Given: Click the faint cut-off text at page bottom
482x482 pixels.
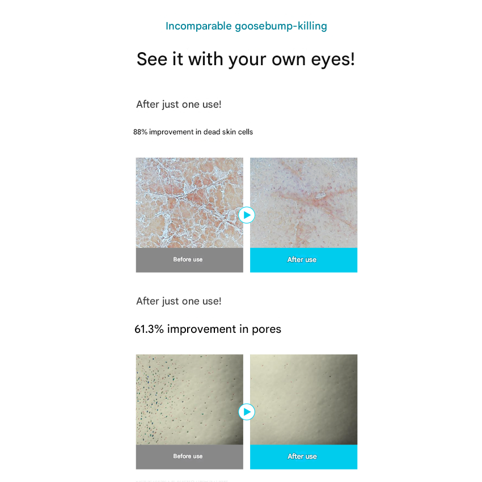Looking at the screenshot, I should coord(181,480).
